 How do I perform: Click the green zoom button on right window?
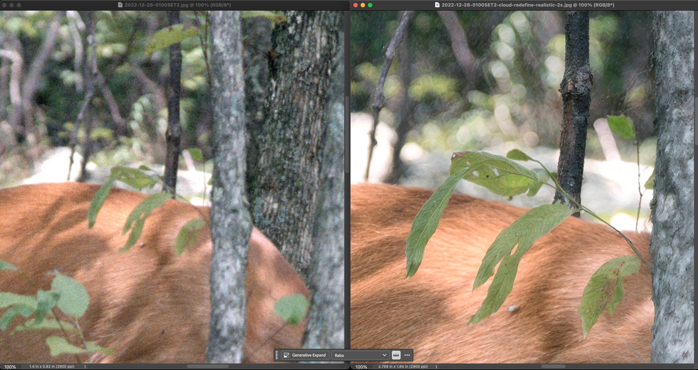point(370,5)
